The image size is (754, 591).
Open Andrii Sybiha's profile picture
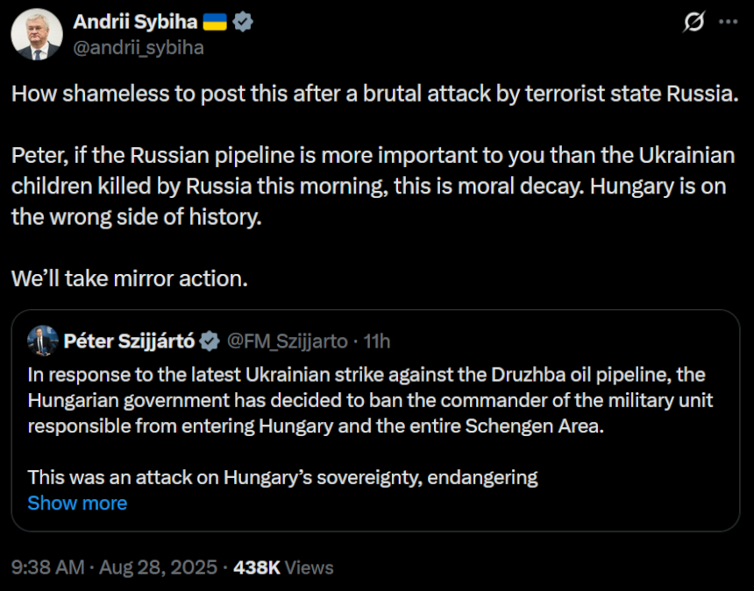37,34
